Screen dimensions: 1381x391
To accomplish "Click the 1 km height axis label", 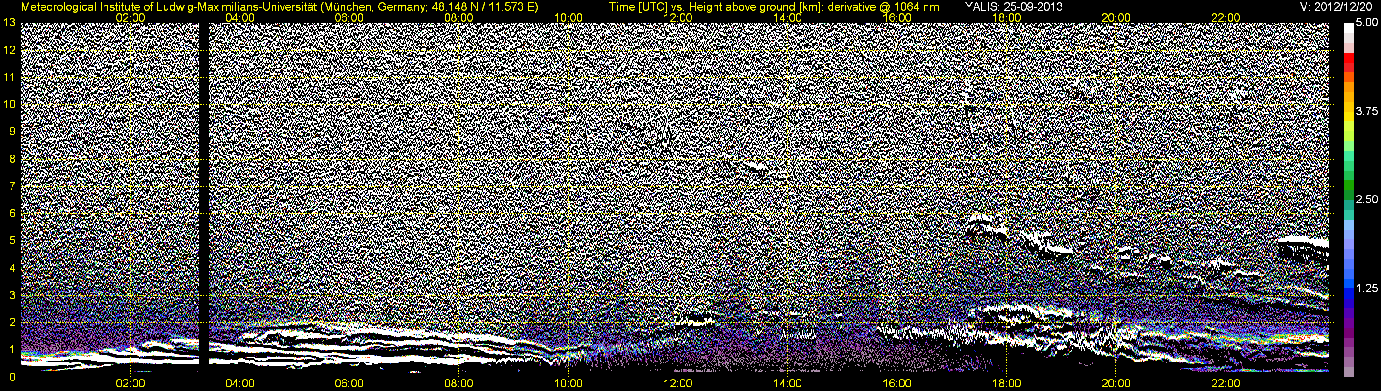I will tap(13, 350).
